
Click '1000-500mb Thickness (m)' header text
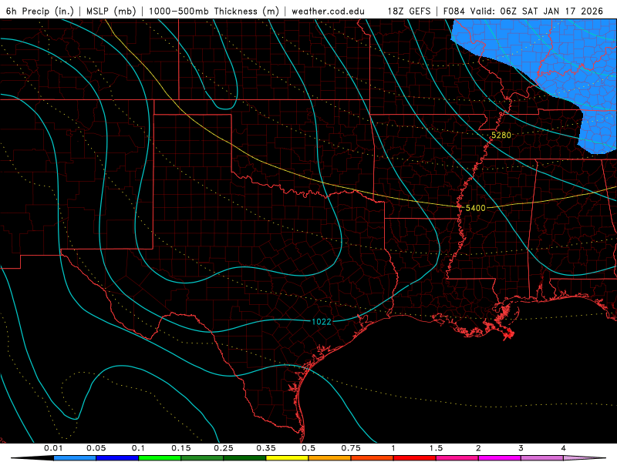[214, 11]
